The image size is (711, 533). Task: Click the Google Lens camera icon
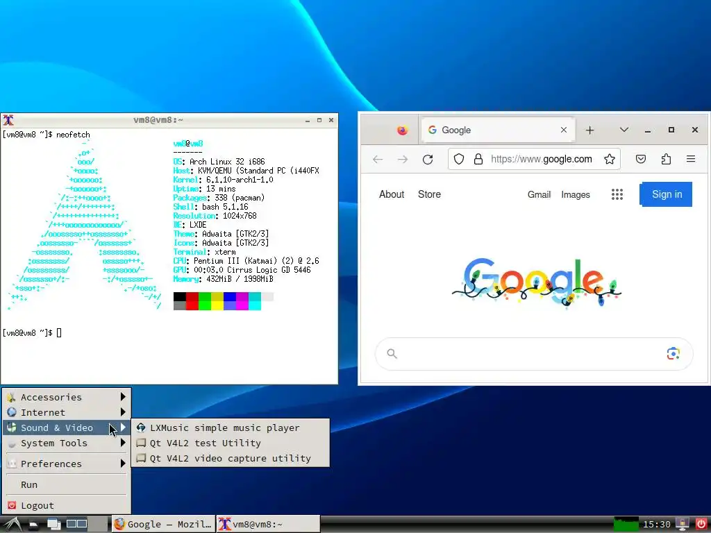(673, 353)
